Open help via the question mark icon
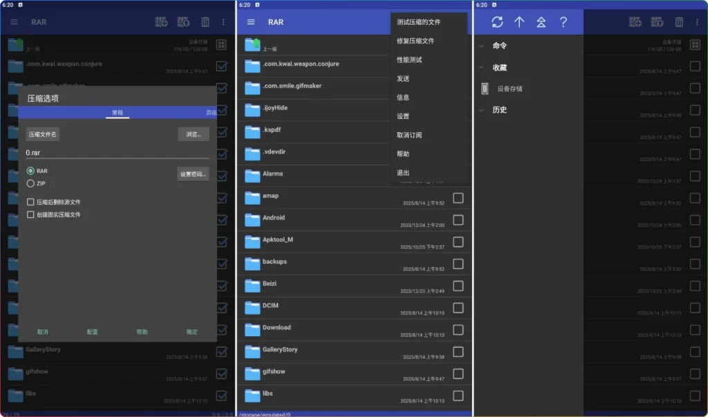 click(x=563, y=22)
